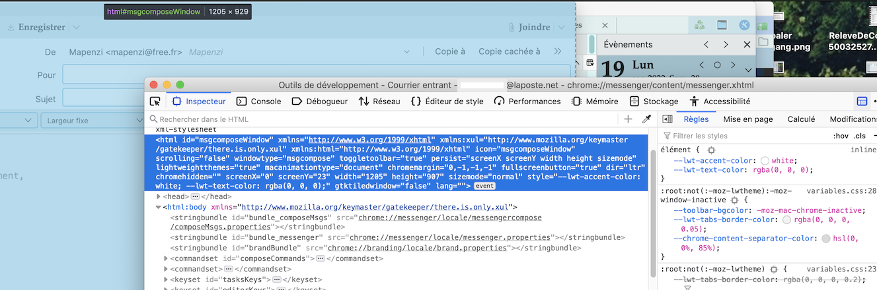Open the www.w3.org/1999/xhtml xmlns link
The image size is (877, 290).
point(369,140)
